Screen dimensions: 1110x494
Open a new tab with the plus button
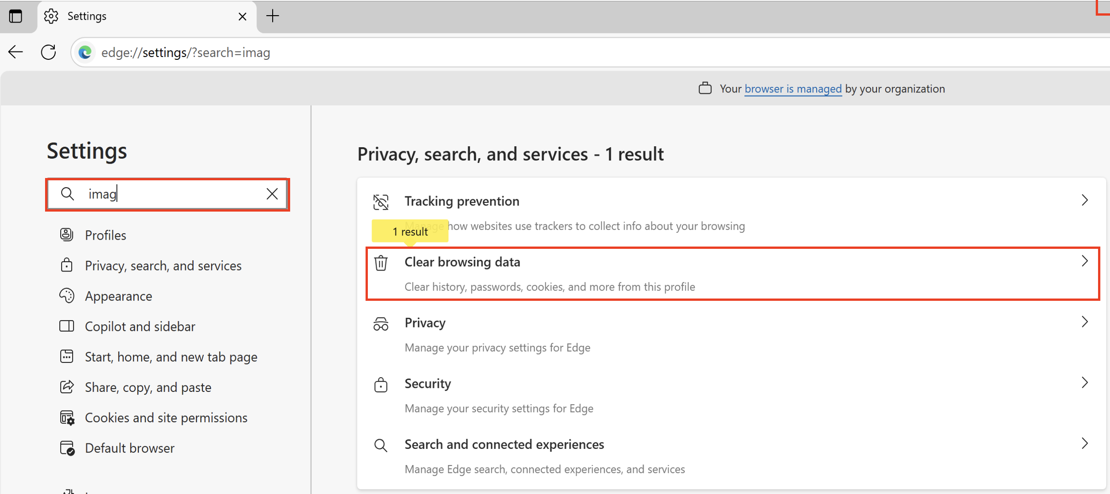coord(273,16)
